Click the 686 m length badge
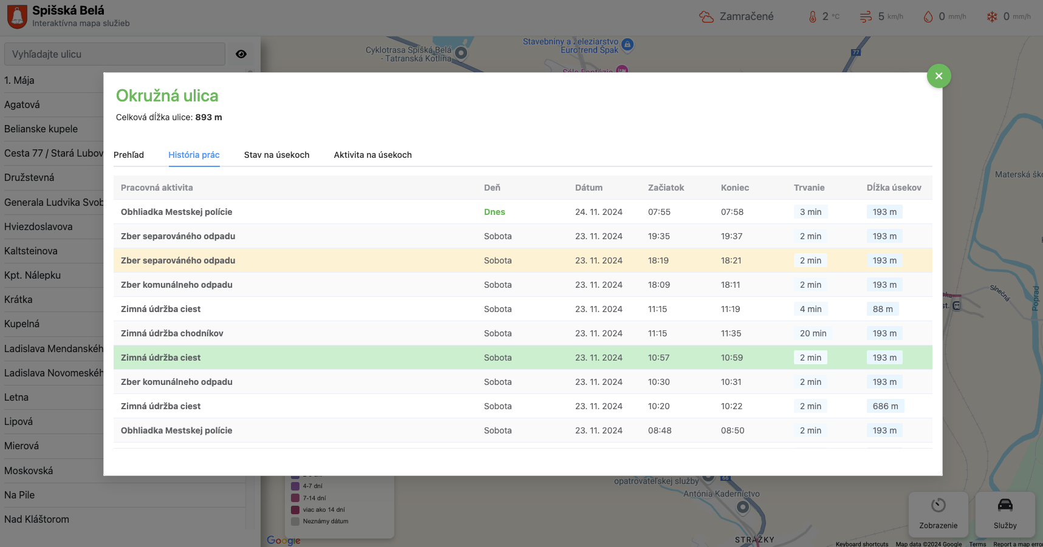The height and width of the screenshot is (547, 1043). click(885, 406)
